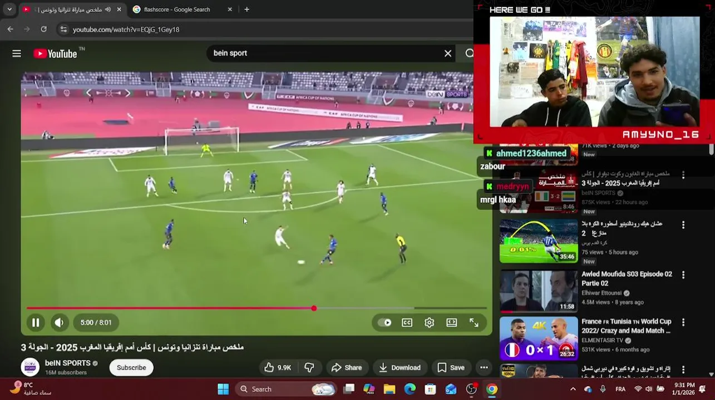Open options for Ronaldinho video
This screenshot has width=715, height=400.
coord(683,225)
